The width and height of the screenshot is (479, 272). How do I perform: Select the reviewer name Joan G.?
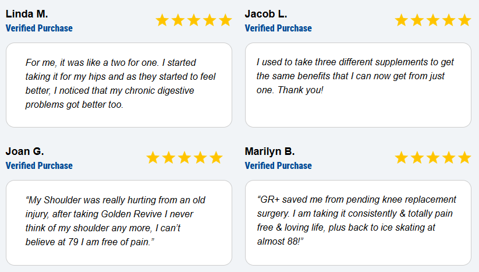click(25, 151)
